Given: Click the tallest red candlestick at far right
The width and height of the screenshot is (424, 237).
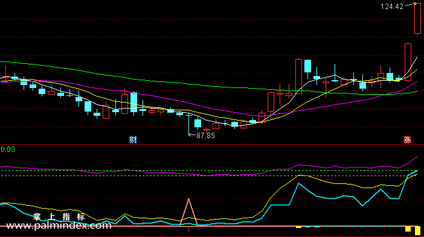Looking at the screenshot, I should pos(417,19).
